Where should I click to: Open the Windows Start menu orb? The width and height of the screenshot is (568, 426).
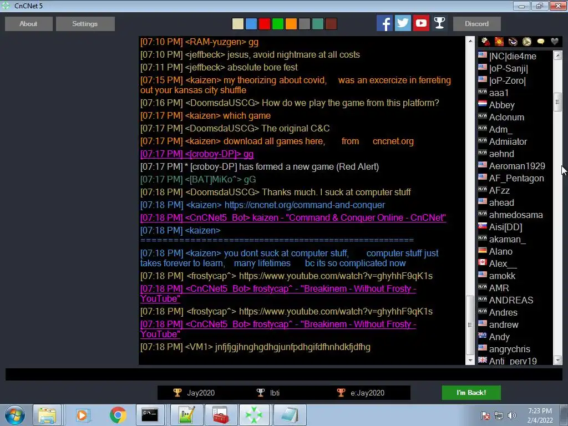[x=15, y=415]
